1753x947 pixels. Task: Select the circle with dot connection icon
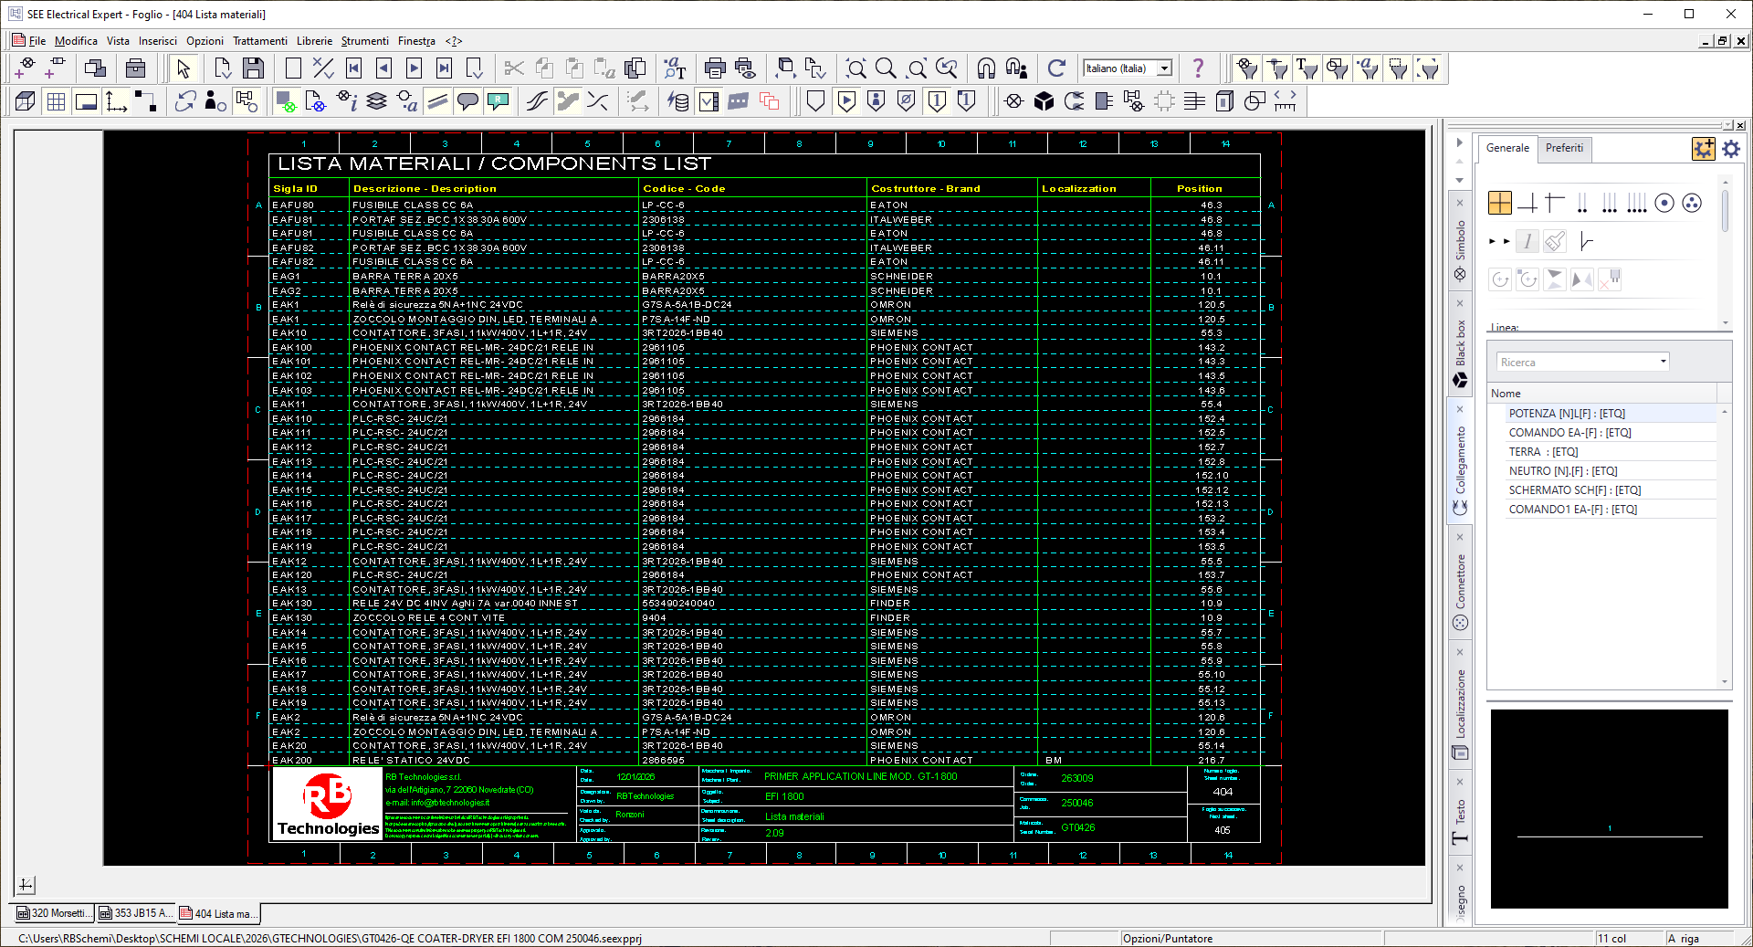click(1664, 203)
